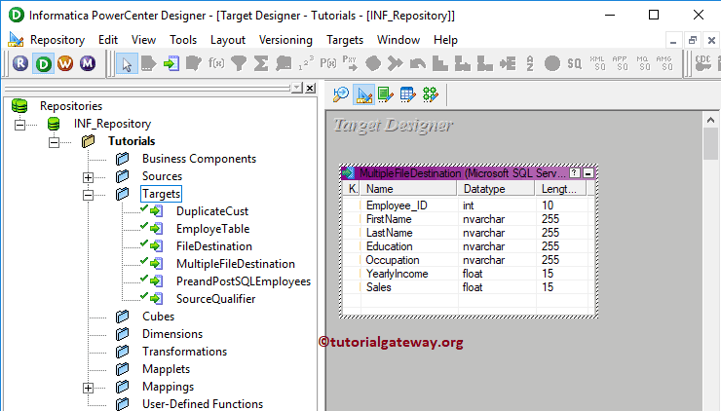Launch Workflow Monitor (M) icon
This screenshot has height=411, width=721.
click(88, 63)
